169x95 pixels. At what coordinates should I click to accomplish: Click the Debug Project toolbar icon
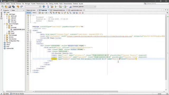(60, 7)
